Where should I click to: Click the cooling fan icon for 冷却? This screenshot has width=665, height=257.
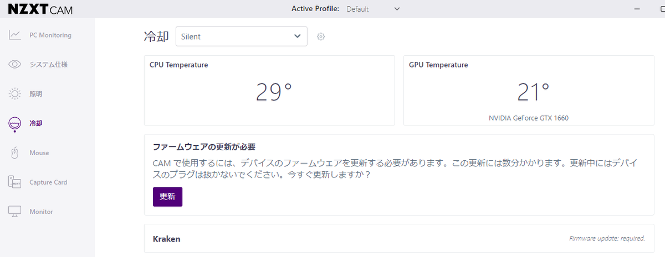15,124
